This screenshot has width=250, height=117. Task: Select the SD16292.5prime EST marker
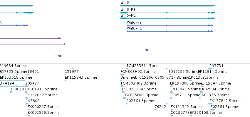pyautogui.click(x=170, y=75)
